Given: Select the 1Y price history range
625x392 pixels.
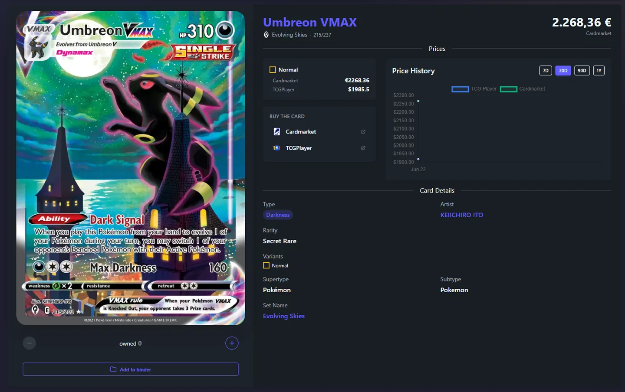Looking at the screenshot, I should (599, 71).
